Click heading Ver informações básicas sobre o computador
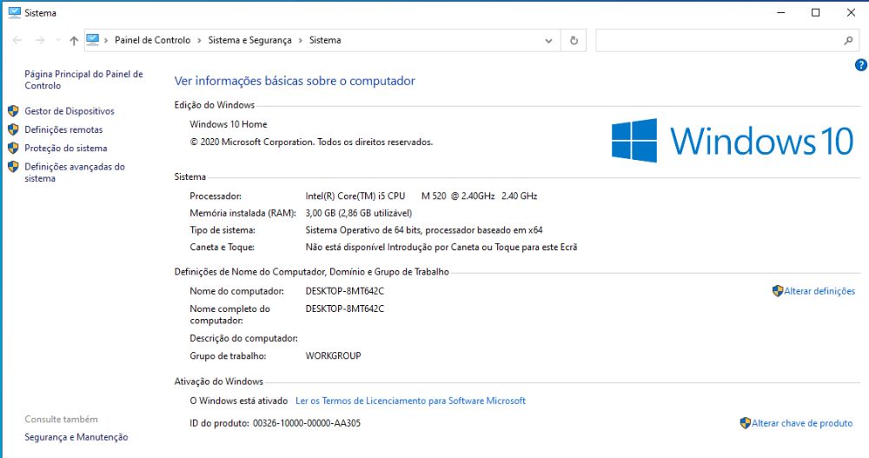869x458 pixels. pyautogui.click(x=295, y=81)
